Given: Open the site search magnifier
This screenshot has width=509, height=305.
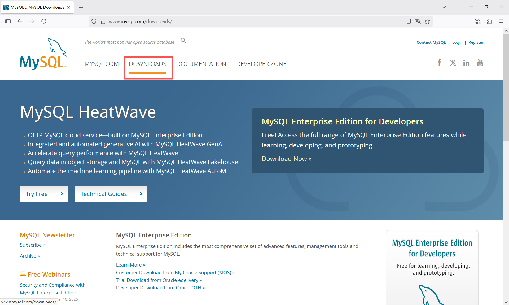Looking at the screenshot, I should click(183, 41).
